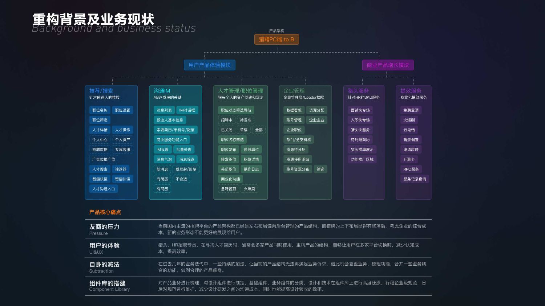
Task: Click the 草稿 status tag
Action: 244,130
